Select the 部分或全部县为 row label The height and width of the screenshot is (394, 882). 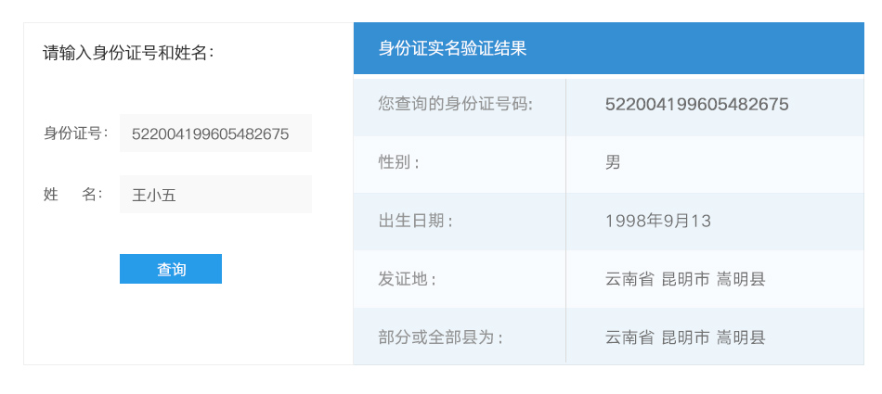coord(440,337)
